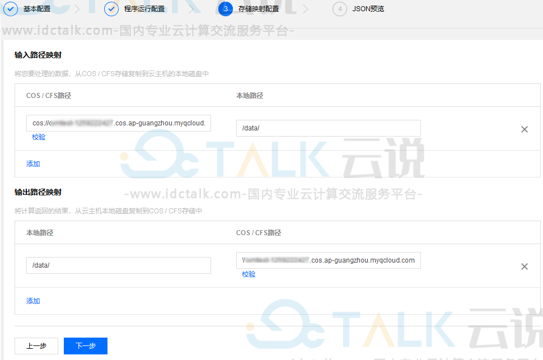
Task: Click 校验 under the input COS path
Action: click(x=39, y=137)
